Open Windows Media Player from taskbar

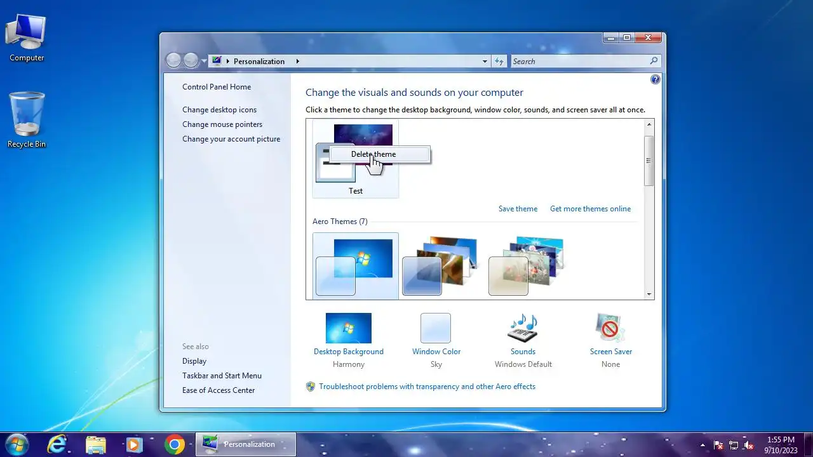pyautogui.click(x=134, y=444)
